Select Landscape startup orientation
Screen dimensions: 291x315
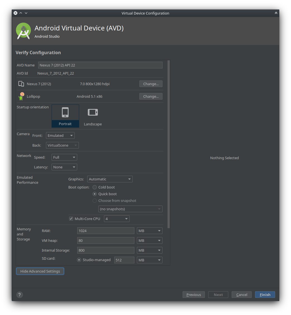tap(93, 116)
